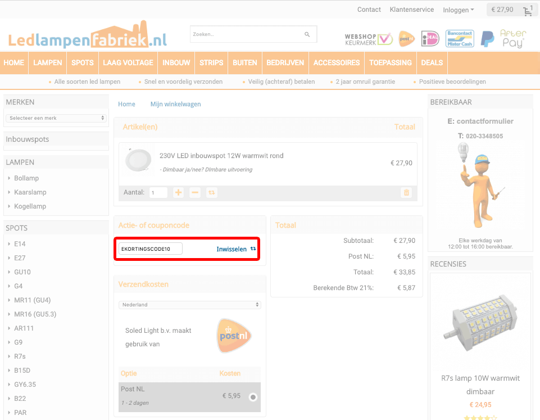This screenshot has height=420, width=540.
Task: Open the STRIPS menu
Action: tap(211, 63)
